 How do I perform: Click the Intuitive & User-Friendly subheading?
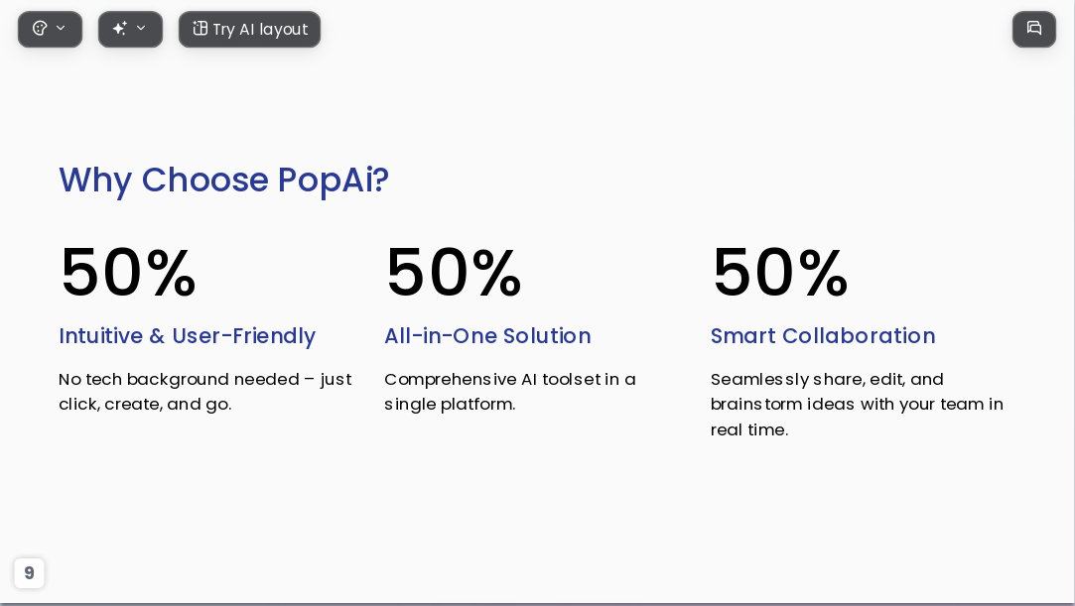pos(188,336)
